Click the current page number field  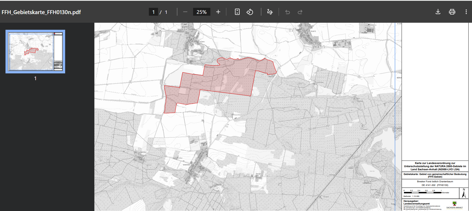tap(153, 12)
